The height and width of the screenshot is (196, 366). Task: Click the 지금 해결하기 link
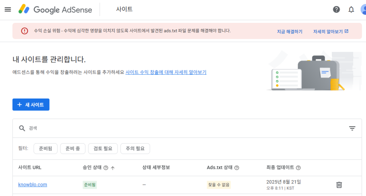click(290, 31)
